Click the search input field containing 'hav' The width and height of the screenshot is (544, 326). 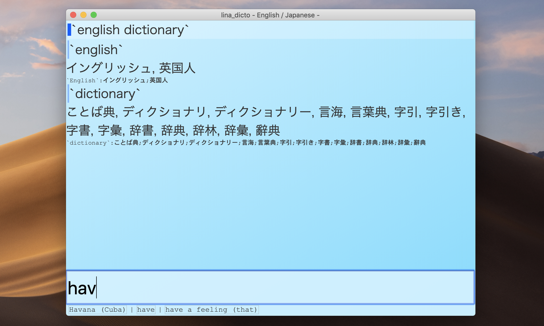[270, 287]
